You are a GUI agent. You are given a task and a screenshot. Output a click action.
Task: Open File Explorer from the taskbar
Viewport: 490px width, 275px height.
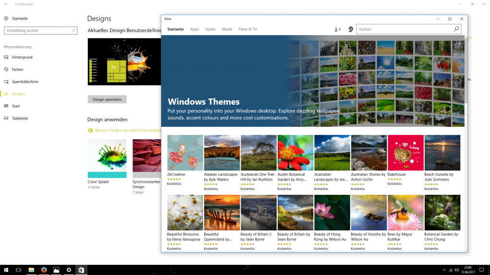point(31,270)
